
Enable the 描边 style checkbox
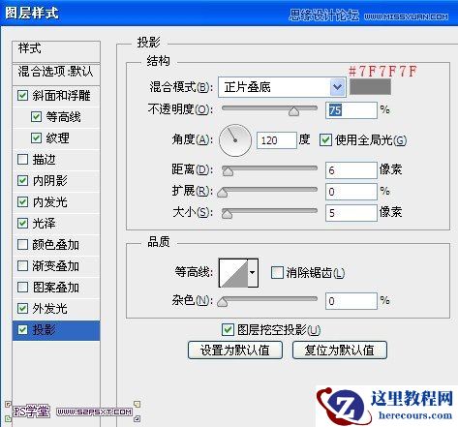[22, 160]
